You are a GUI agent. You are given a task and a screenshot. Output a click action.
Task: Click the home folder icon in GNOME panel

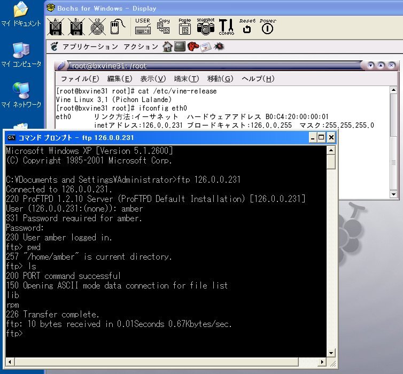tap(167, 46)
